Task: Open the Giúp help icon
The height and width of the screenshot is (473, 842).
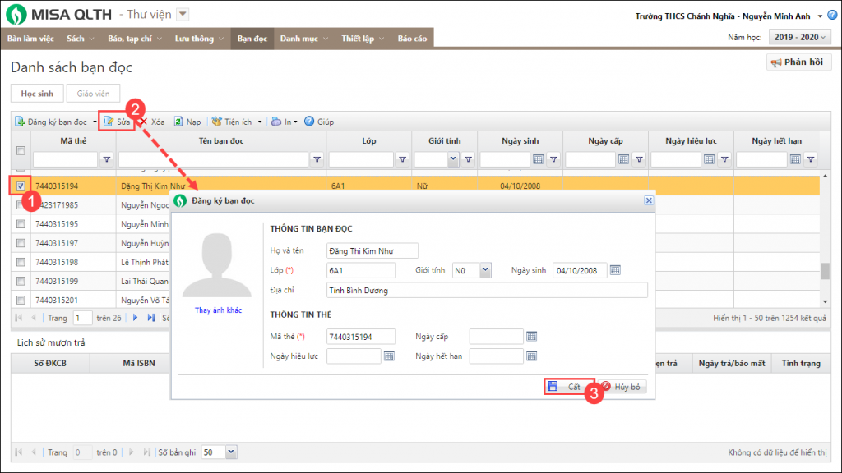Action: pos(309,122)
